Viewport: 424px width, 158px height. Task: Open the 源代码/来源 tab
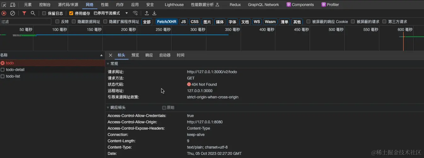(68, 5)
